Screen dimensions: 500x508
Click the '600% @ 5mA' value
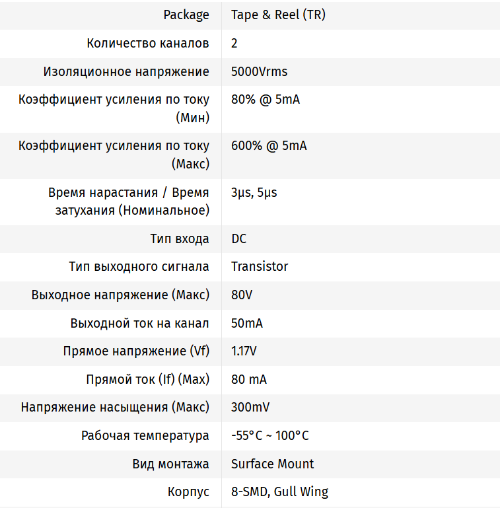click(269, 146)
